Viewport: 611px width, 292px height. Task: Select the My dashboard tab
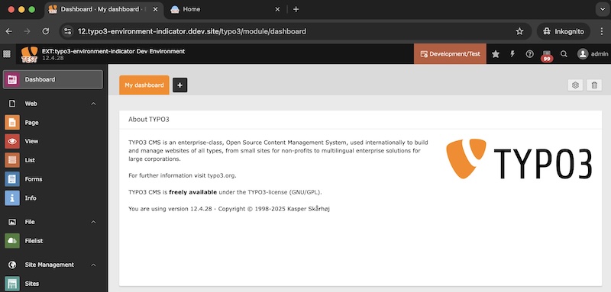pos(144,85)
